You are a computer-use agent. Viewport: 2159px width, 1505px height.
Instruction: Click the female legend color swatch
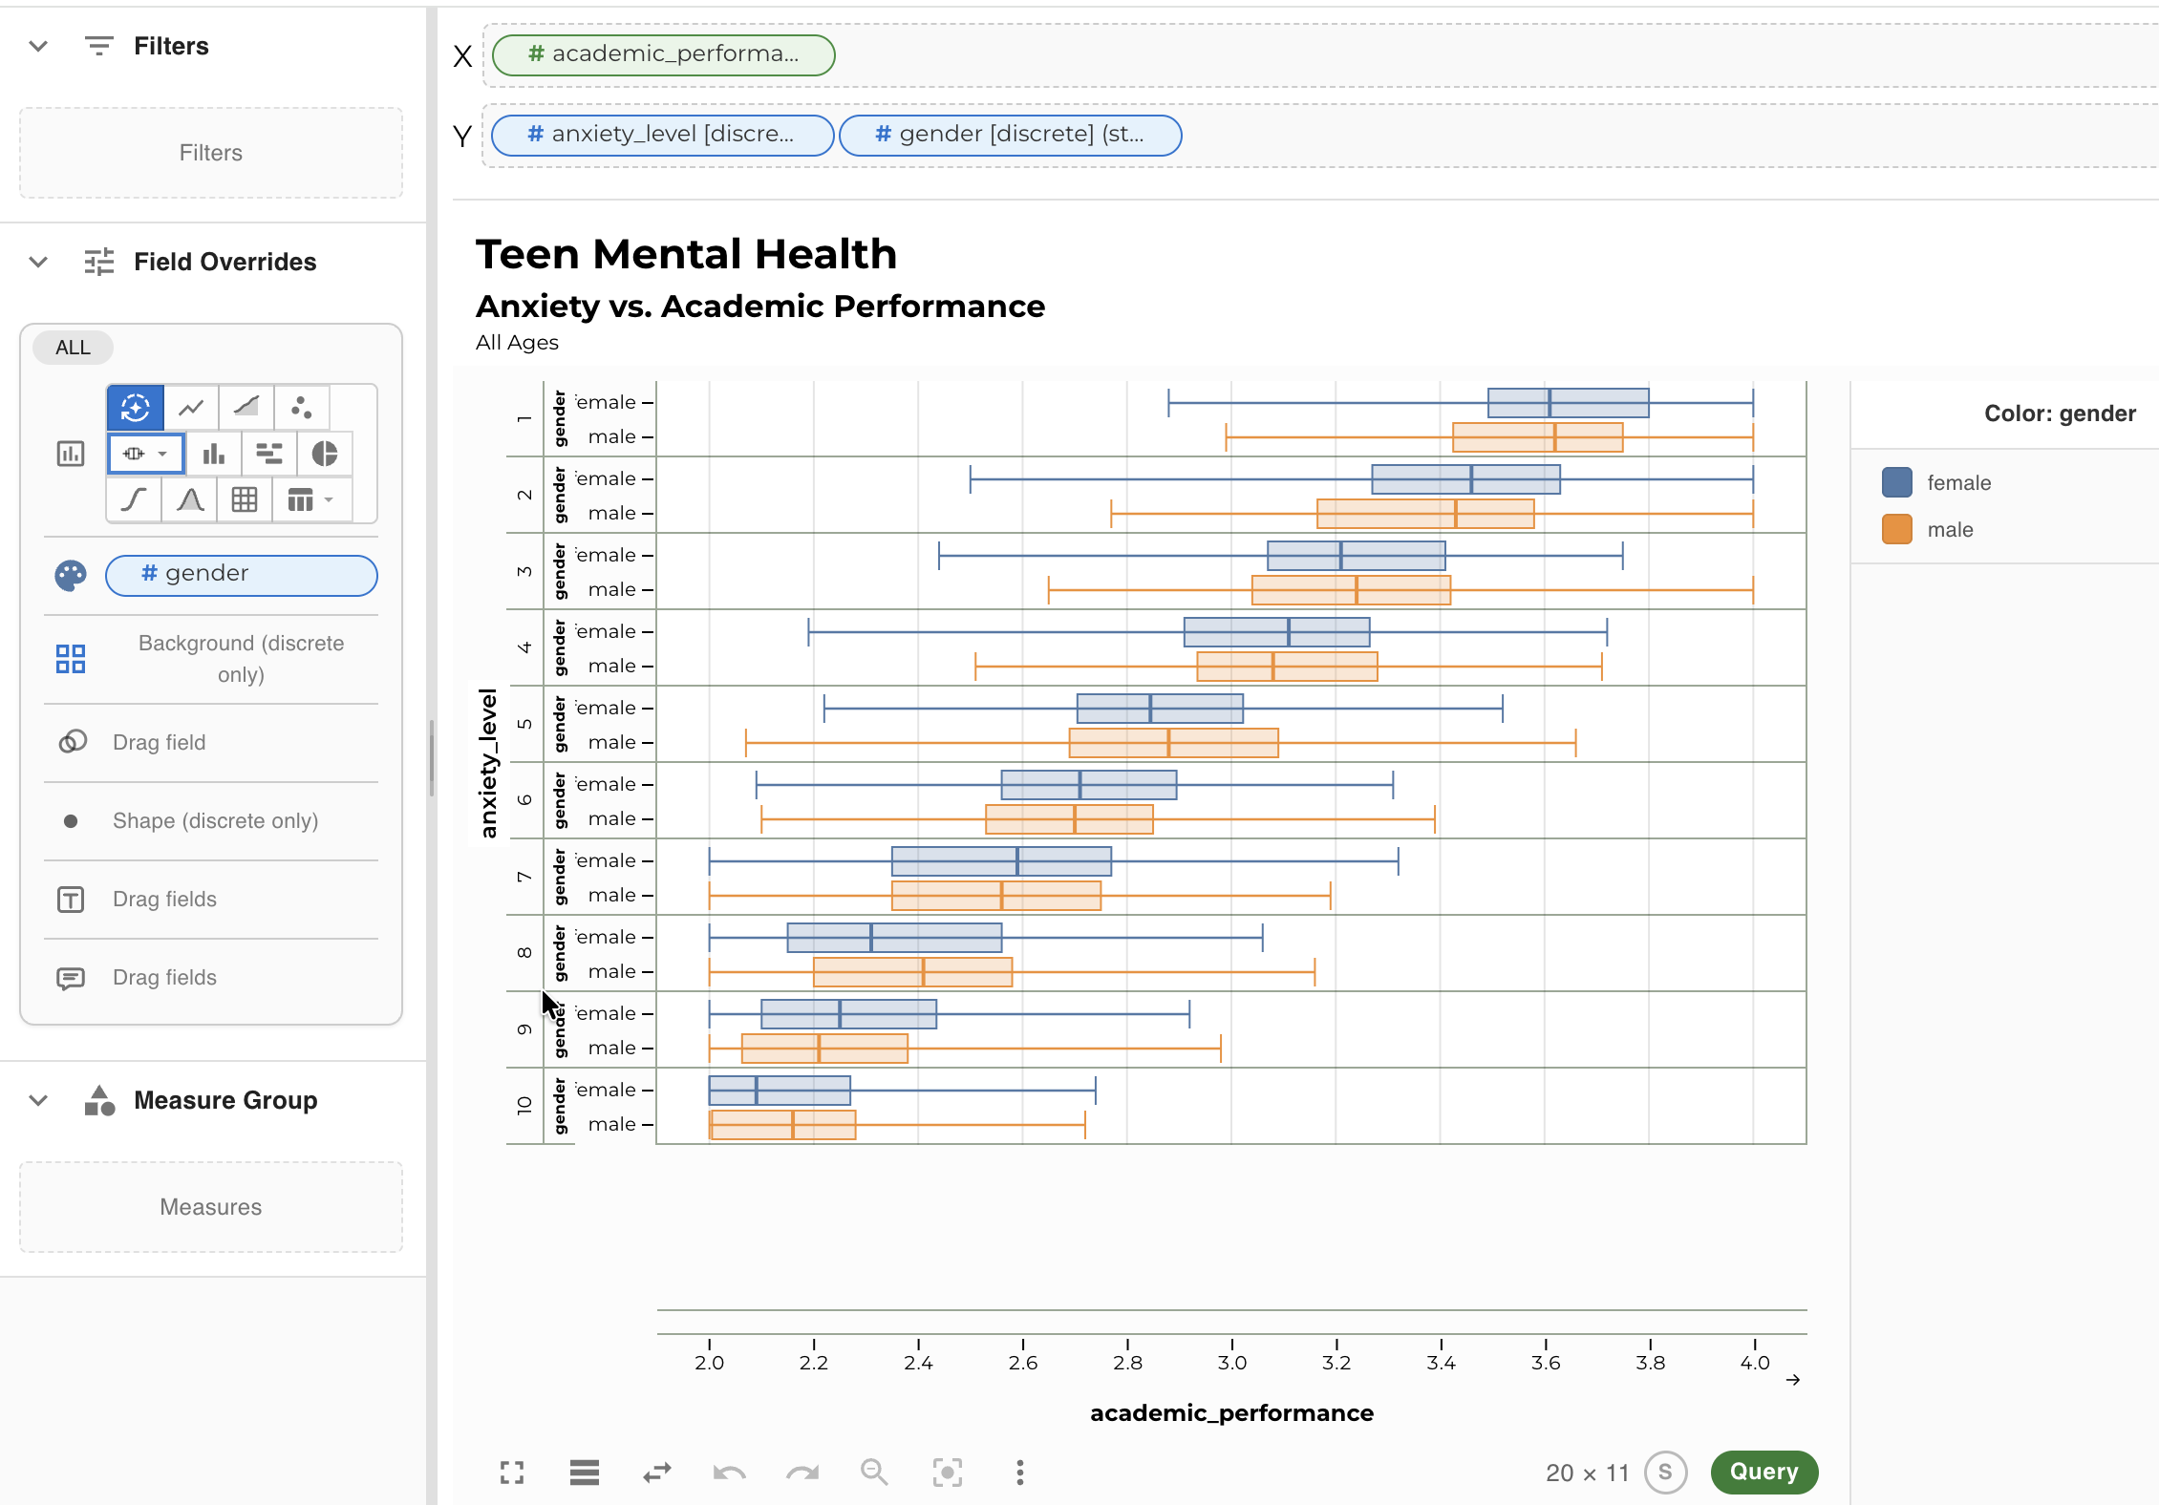(1896, 482)
